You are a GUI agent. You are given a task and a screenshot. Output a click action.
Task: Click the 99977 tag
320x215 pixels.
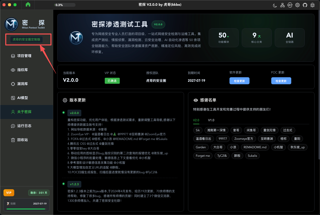click(x=223, y=139)
